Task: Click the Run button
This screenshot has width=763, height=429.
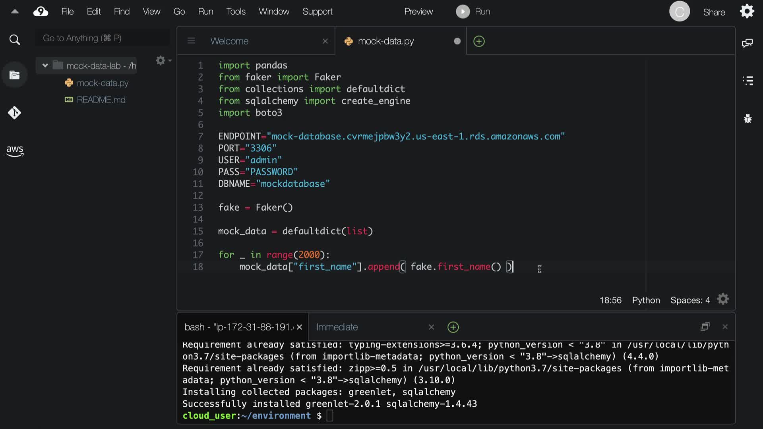Action: click(473, 12)
